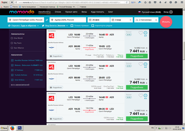Click smiley rating 4.9 icon

[x=145, y=33]
